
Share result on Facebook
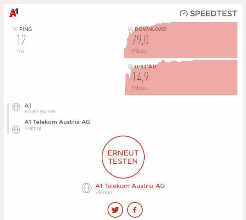coord(135,210)
